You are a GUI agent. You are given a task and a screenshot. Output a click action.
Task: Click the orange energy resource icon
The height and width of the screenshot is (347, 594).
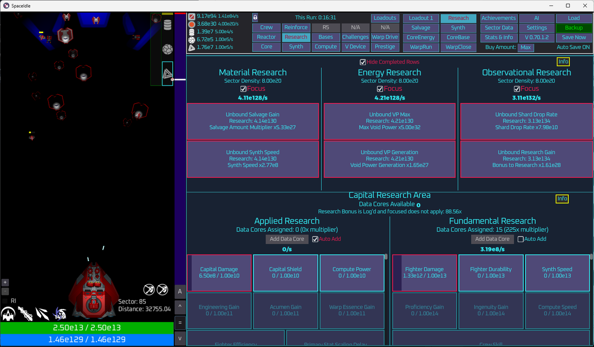[192, 24]
